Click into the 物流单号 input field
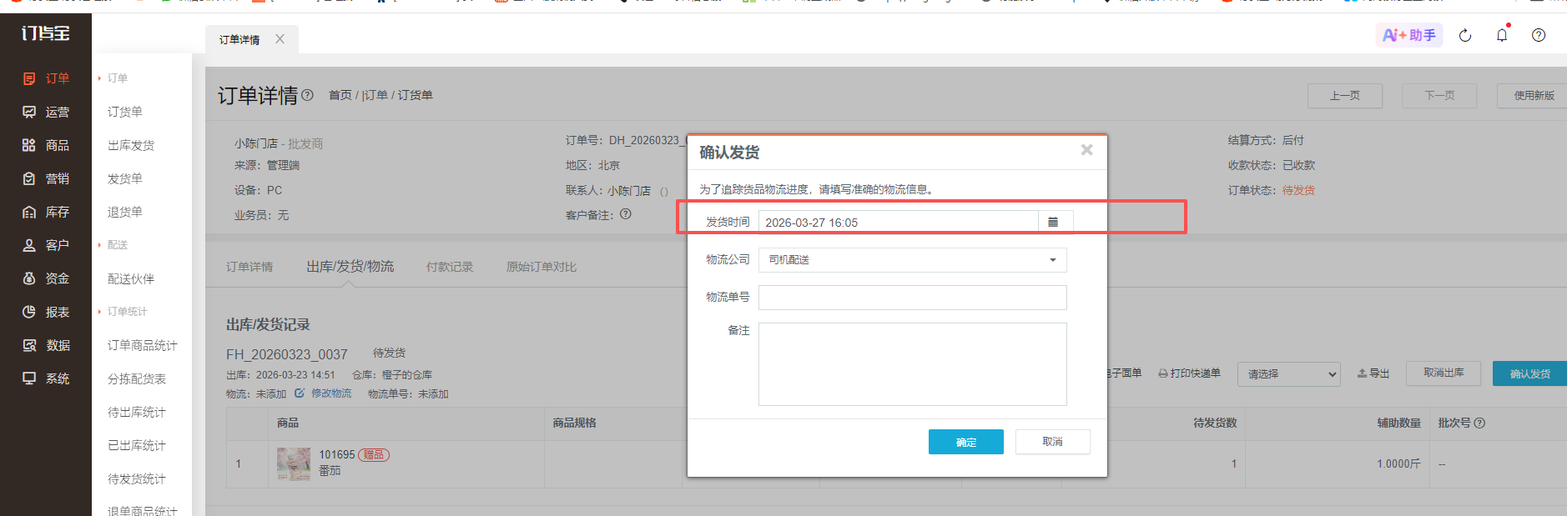This screenshot has height=516, width=1567. tap(912, 298)
